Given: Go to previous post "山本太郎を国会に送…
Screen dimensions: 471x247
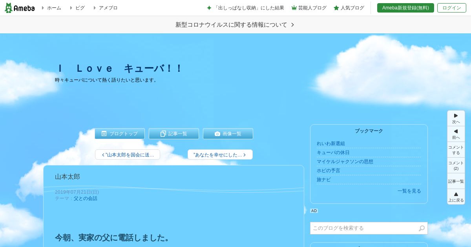Looking at the screenshot, I should [128, 154].
